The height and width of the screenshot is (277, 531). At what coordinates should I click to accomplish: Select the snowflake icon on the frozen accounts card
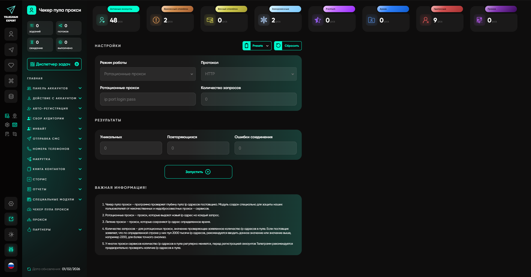(264, 20)
